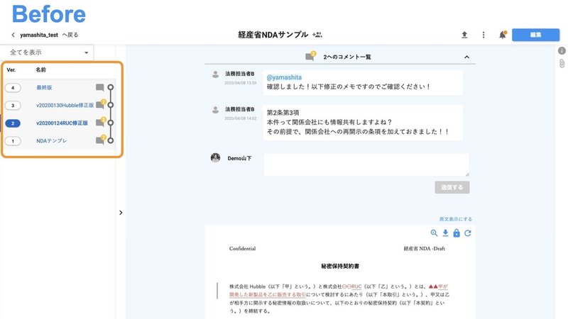Open v20200130Hubble修正版 version
The height and width of the screenshot is (319, 568).
point(65,105)
